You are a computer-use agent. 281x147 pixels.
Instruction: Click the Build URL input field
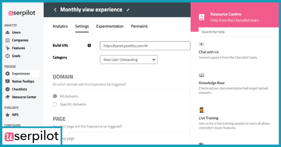[145, 46]
